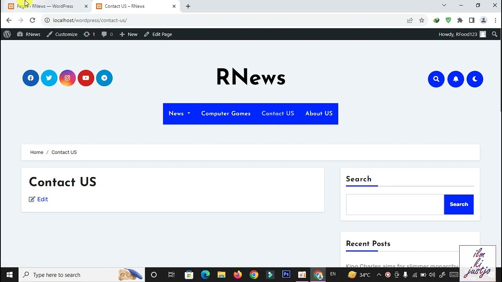The width and height of the screenshot is (502, 282).
Task: Open Computer Games menu item
Action: pyautogui.click(x=226, y=114)
